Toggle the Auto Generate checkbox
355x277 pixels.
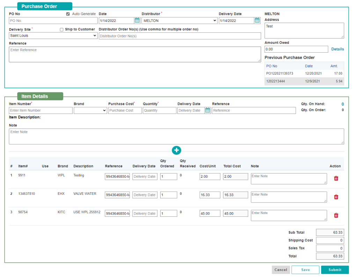(68, 14)
